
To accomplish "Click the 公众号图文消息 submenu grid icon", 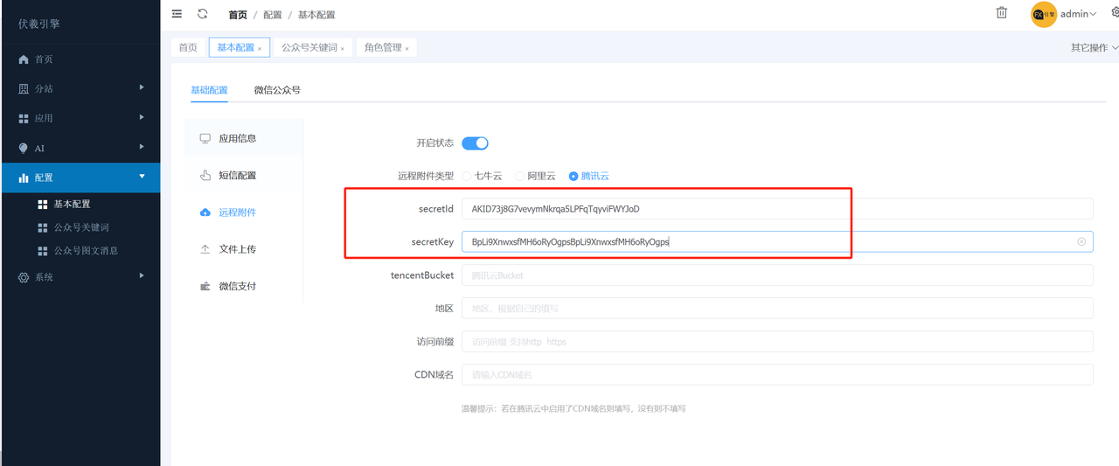I will (x=43, y=251).
